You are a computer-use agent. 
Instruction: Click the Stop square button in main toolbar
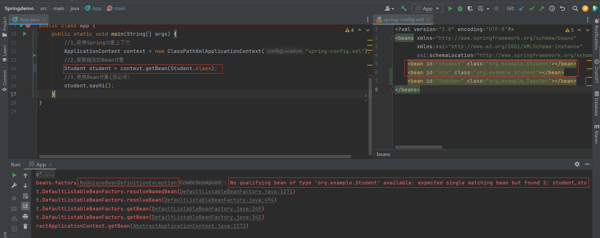coord(496,8)
